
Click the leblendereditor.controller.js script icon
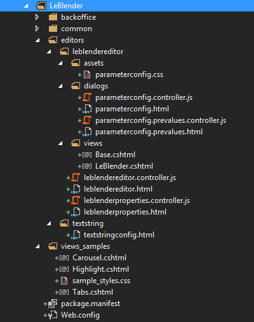(x=76, y=178)
